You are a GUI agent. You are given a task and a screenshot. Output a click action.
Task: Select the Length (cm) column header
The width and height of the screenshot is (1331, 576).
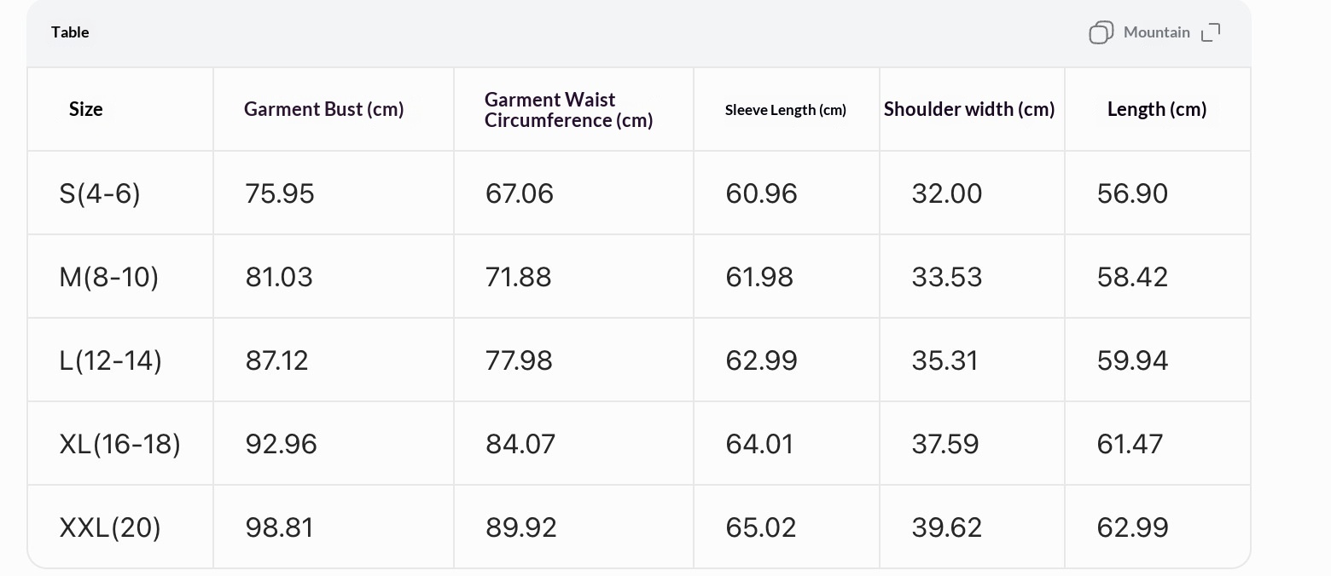1157,109
